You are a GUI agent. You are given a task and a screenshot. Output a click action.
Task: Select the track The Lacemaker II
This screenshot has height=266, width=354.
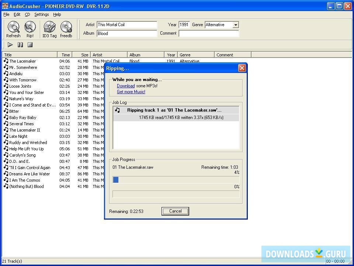pos(25,130)
